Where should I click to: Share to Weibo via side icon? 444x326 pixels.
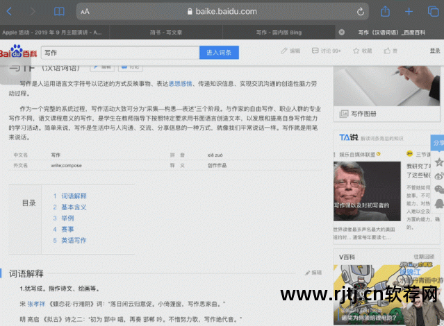click(x=439, y=176)
